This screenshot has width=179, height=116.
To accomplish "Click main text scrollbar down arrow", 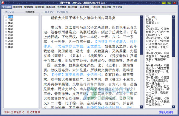I will (141, 107).
